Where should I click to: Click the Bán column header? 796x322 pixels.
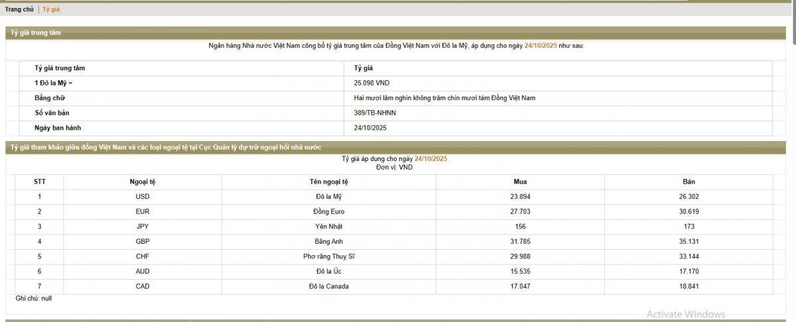pyautogui.click(x=689, y=182)
